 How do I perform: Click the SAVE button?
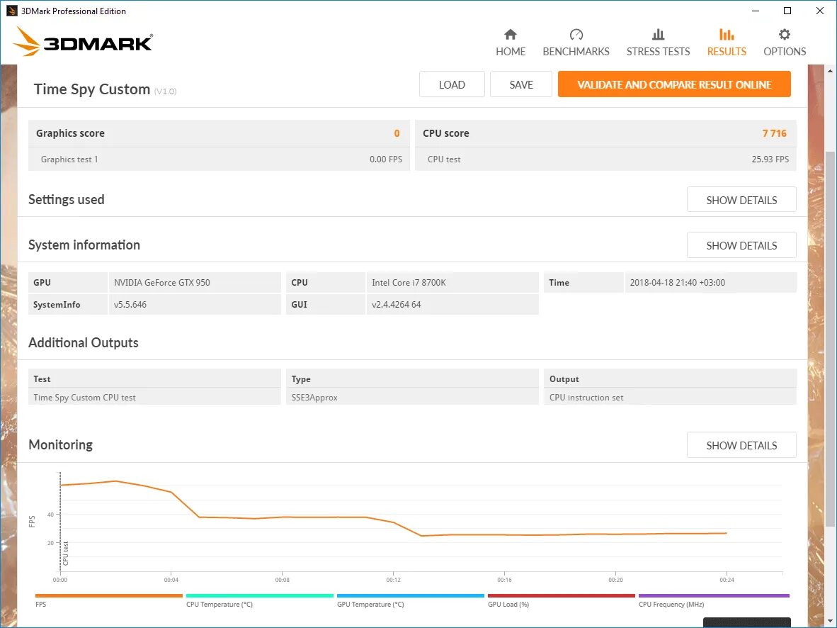click(x=521, y=84)
